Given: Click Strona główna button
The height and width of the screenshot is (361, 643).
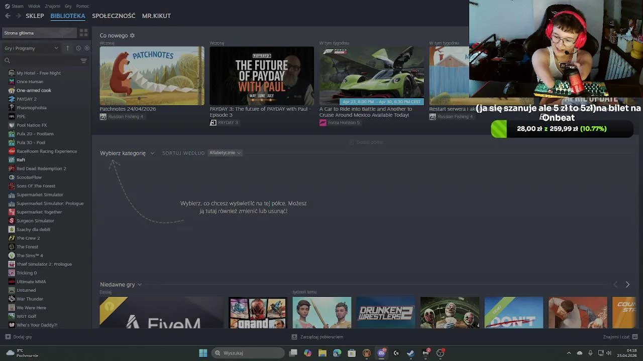Looking at the screenshot, I should click(39, 33).
